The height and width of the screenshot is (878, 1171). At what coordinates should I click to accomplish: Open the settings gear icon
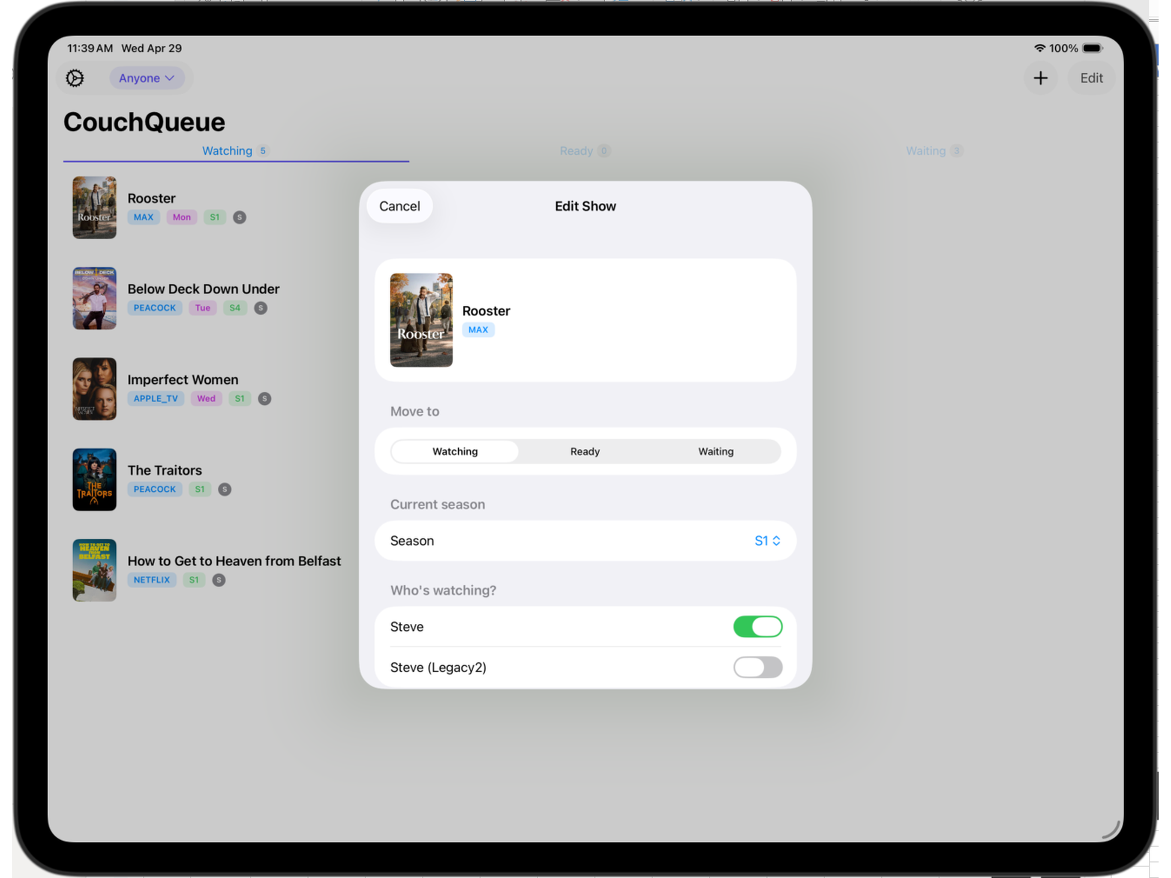pyautogui.click(x=75, y=78)
